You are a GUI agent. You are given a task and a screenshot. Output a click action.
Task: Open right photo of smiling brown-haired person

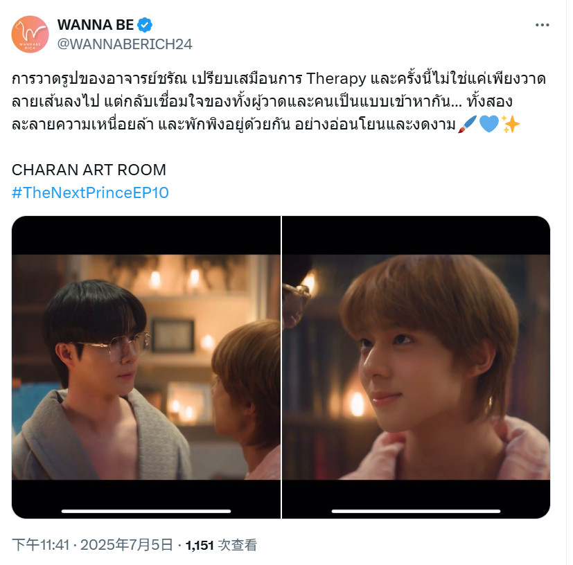(416, 367)
